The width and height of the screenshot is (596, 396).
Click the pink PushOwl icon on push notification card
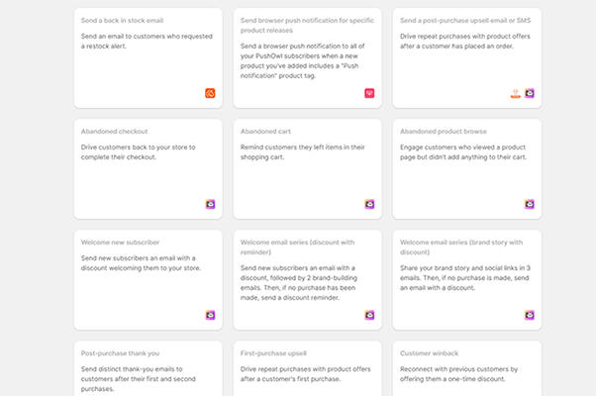click(369, 93)
